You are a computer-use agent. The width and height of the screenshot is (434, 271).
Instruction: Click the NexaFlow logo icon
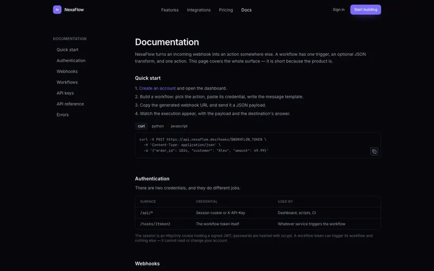pyautogui.click(x=58, y=10)
